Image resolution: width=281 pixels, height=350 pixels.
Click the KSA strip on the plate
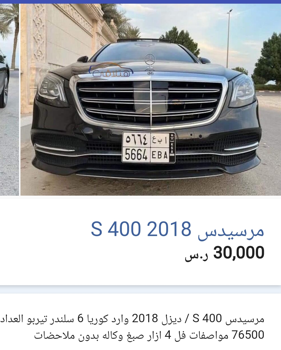click(x=172, y=147)
